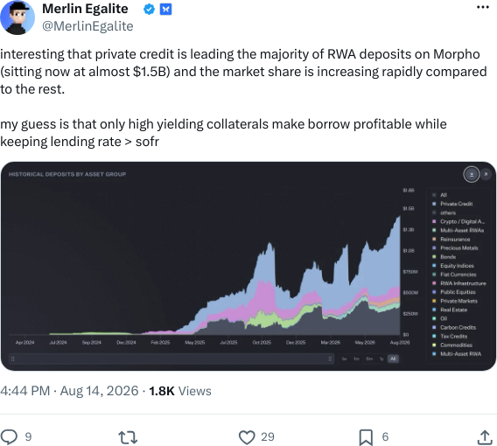The width and height of the screenshot is (497, 446).
Task: Reply to the post via comment icon
Action: (x=9, y=437)
